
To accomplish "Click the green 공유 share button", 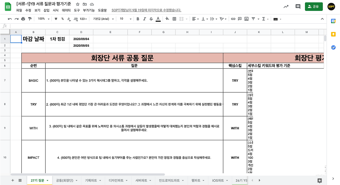I will pos(314,7).
